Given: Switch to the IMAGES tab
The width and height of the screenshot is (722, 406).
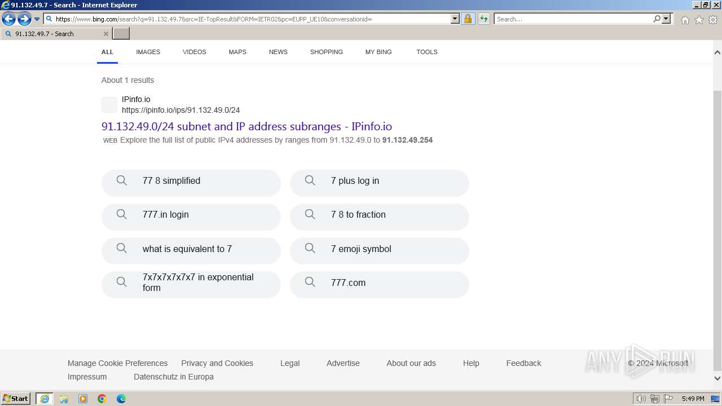Looking at the screenshot, I should [148, 52].
